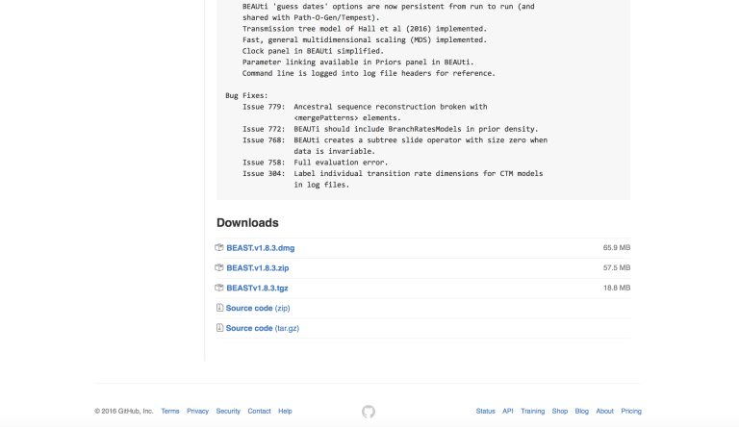Screen dimensions: 739x427
Task: Click the zip file icon beside Source code (zip)
Action: pos(219,308)
